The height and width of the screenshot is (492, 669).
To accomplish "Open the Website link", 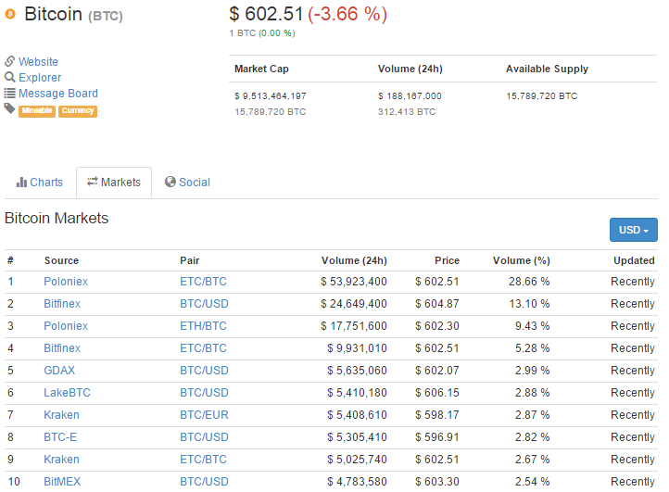I will (38, 61).
